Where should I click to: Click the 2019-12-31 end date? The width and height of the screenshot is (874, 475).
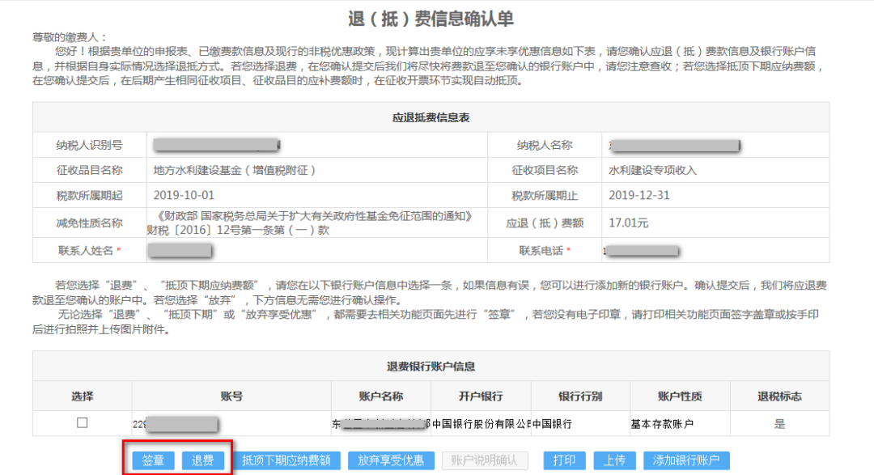[639, 195]
